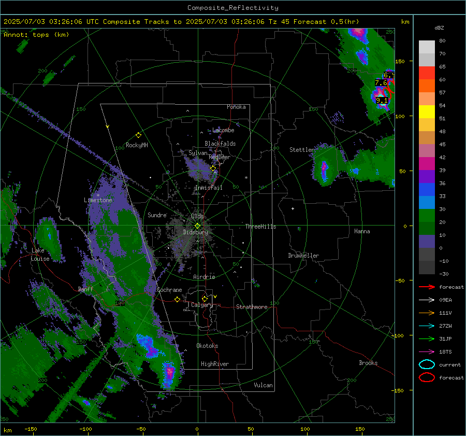
Task: Click the bright green 30 dBZ swatch
Action: pyautogui.click(x=427, y=215)
